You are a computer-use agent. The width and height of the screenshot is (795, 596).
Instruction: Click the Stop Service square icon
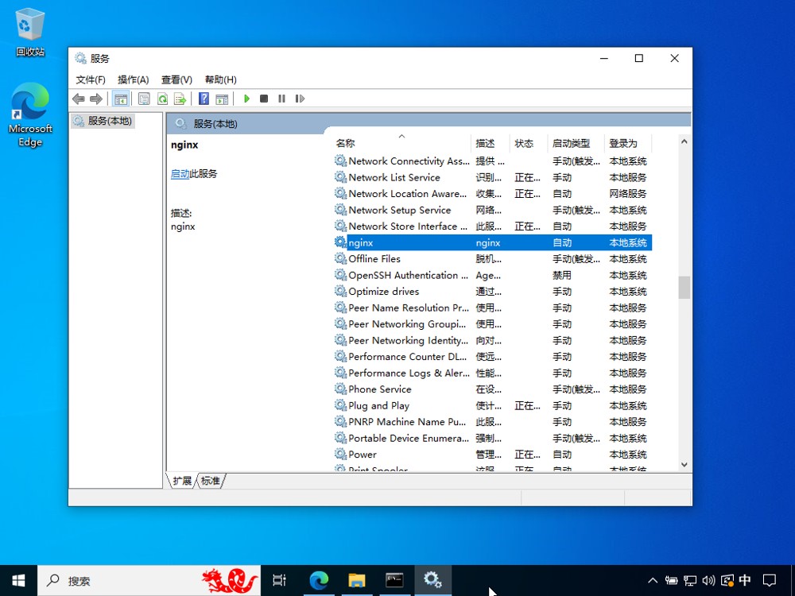[264, 99]
